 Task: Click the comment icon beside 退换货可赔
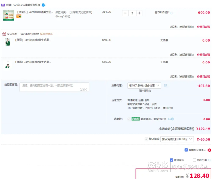tap(169, 119)
